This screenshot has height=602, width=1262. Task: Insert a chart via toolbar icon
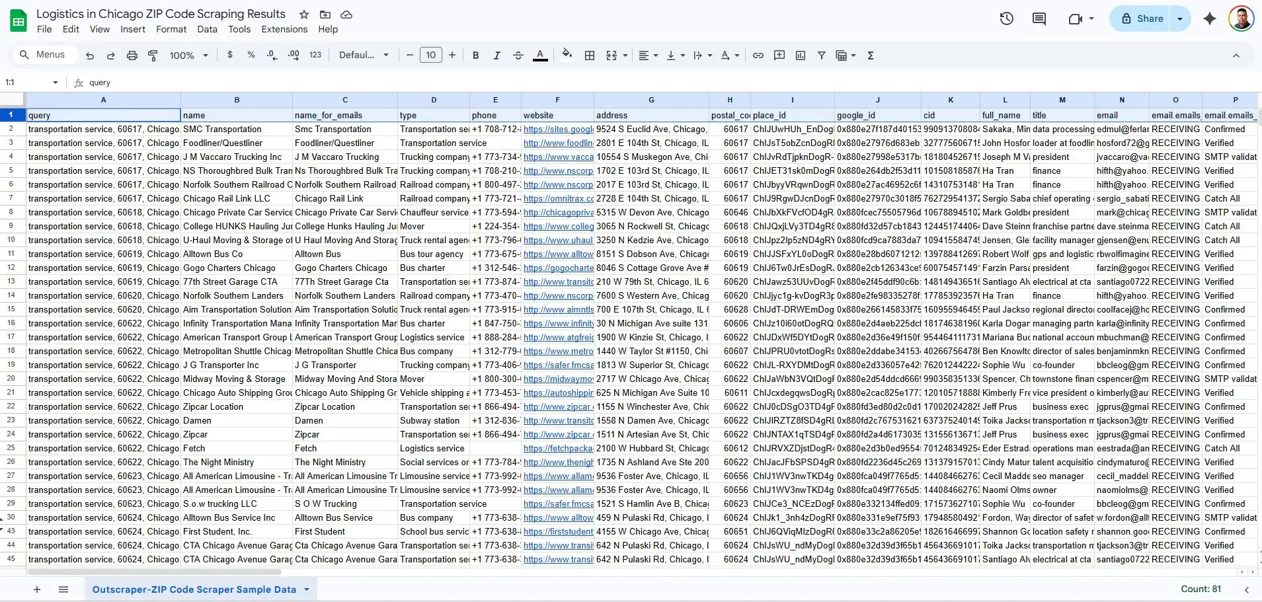point(801,56)
